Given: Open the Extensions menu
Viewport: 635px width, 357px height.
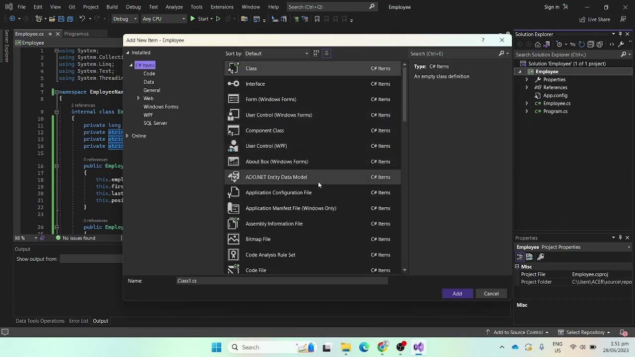Looking at the screenshot, I should pos(222,7).
